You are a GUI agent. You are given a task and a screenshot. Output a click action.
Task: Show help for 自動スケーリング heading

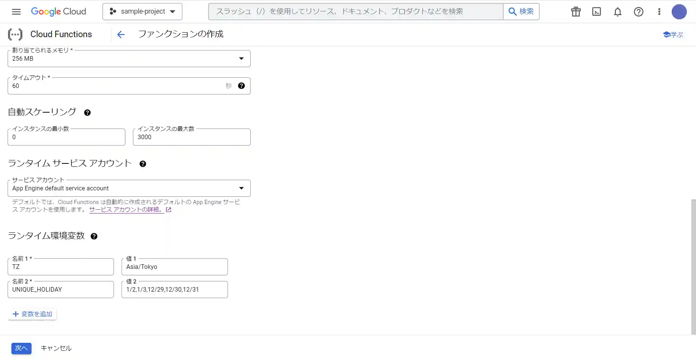click(87, 113)
